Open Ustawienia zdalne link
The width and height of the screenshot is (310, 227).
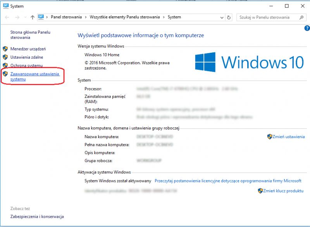coord(27,57)
